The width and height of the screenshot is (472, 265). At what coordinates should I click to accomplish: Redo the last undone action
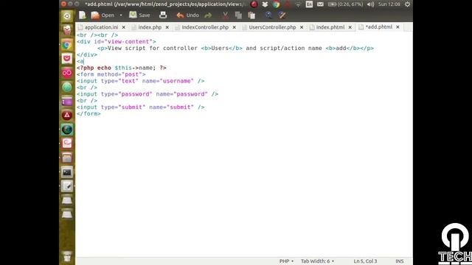point(208,15)
